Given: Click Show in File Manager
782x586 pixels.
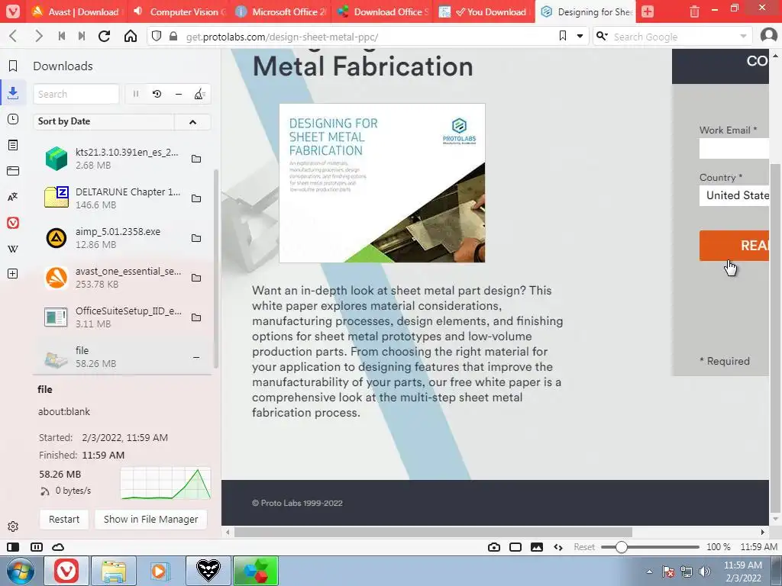Looking at the screenshot, I should pos(150,519).
